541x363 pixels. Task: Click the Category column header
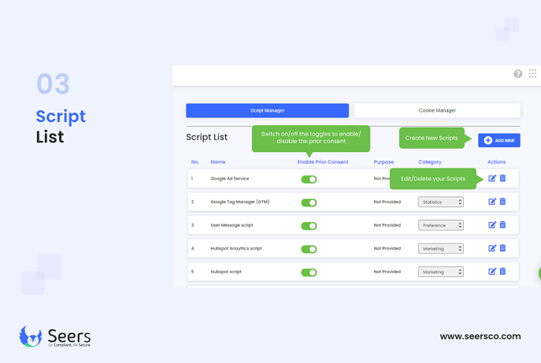[x=430, y=162]
